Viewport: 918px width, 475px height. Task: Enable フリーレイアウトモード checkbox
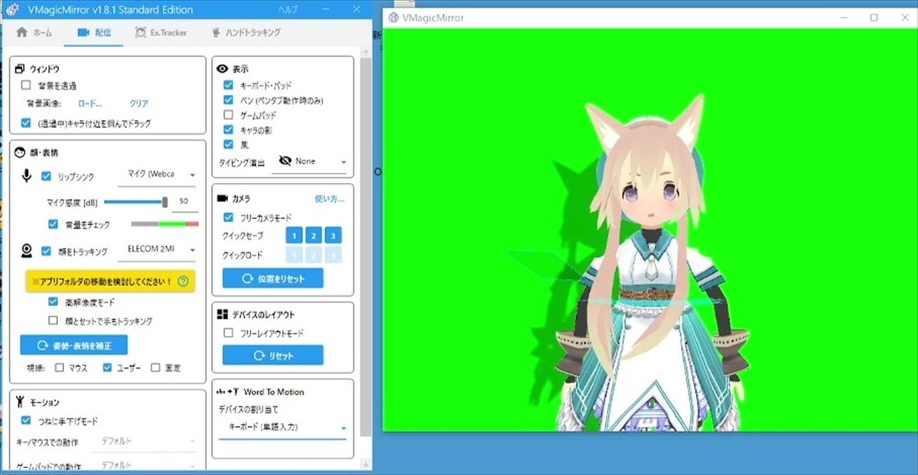pos(228,333)
